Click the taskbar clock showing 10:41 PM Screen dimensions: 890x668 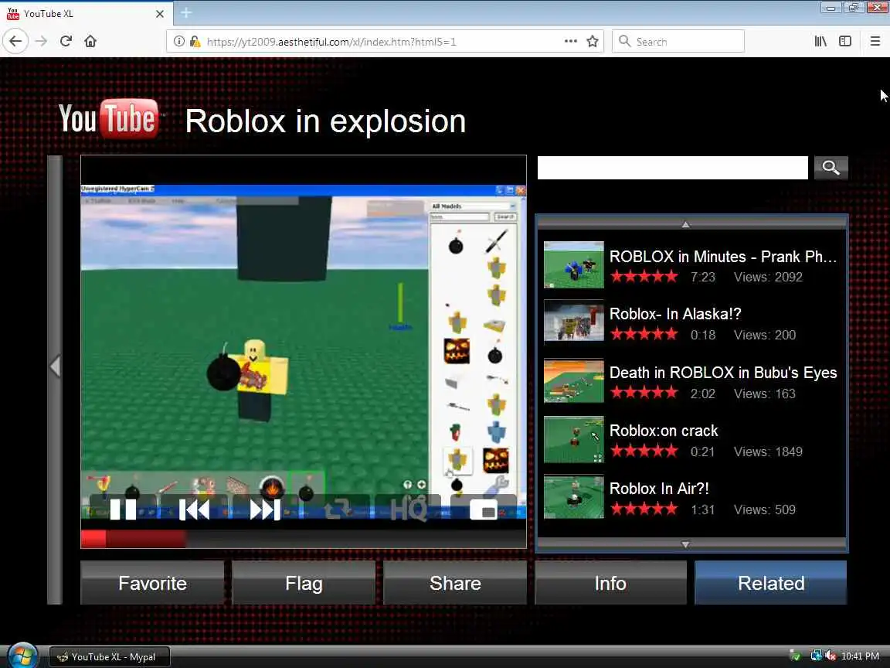[860, 656]
